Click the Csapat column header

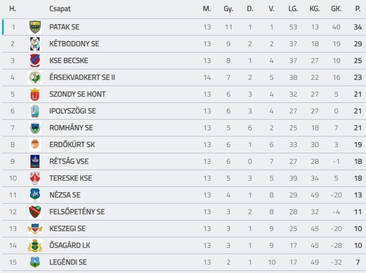[60, 9]
